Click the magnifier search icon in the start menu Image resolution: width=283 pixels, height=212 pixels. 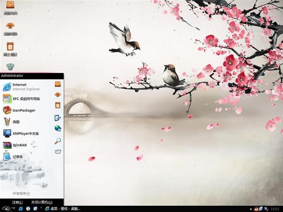tap(58, 141)
